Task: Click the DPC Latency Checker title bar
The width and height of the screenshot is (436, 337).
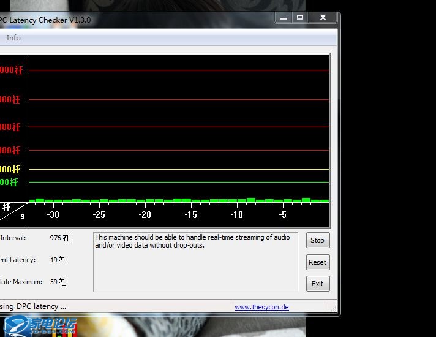Action: tap(153, 20)
